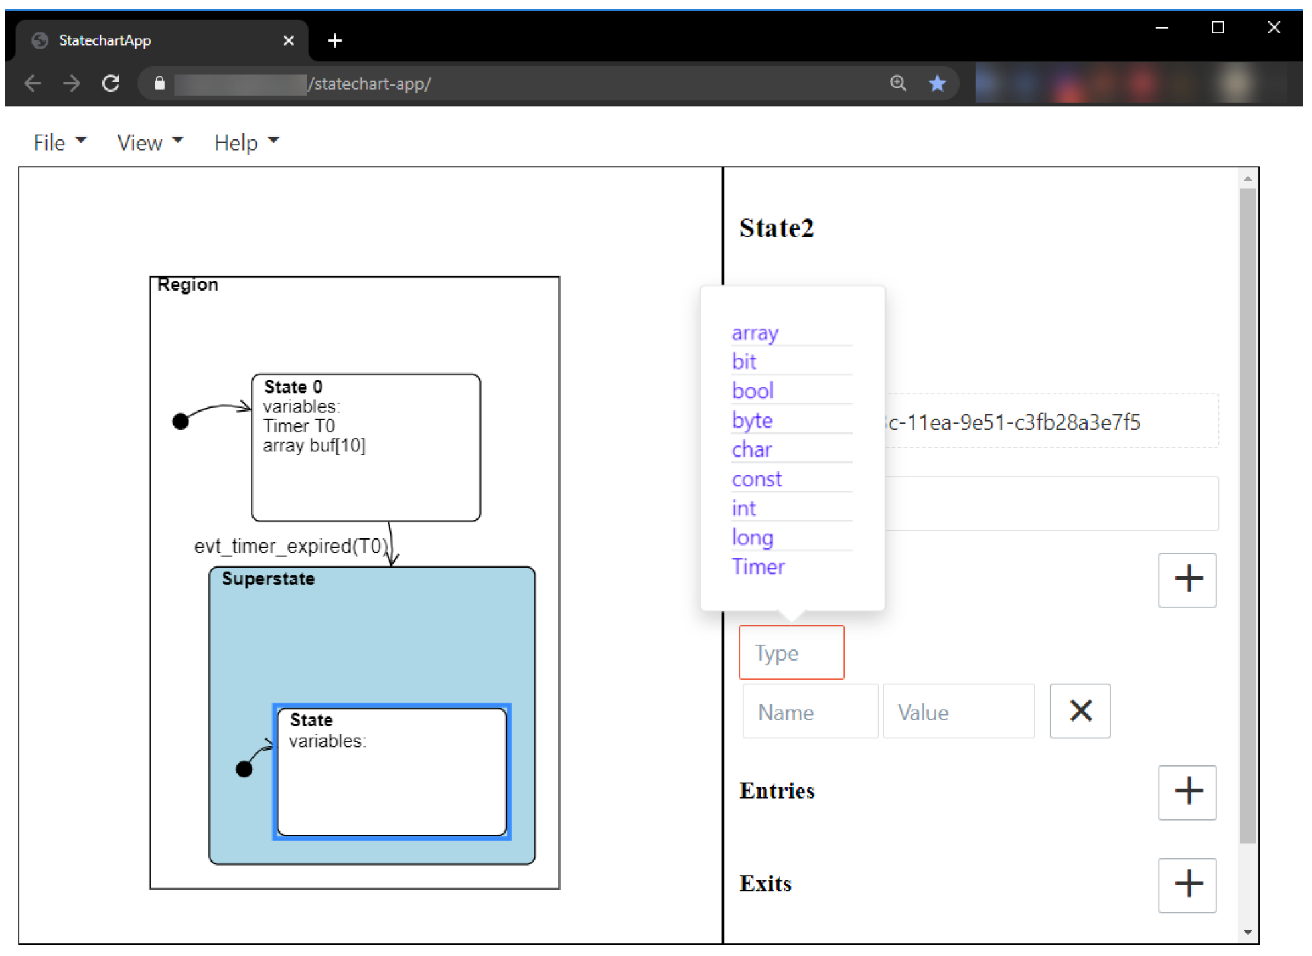Select the inner State node
The width and height of the screenshot is (1312, 956).
(x=392, y=772)
